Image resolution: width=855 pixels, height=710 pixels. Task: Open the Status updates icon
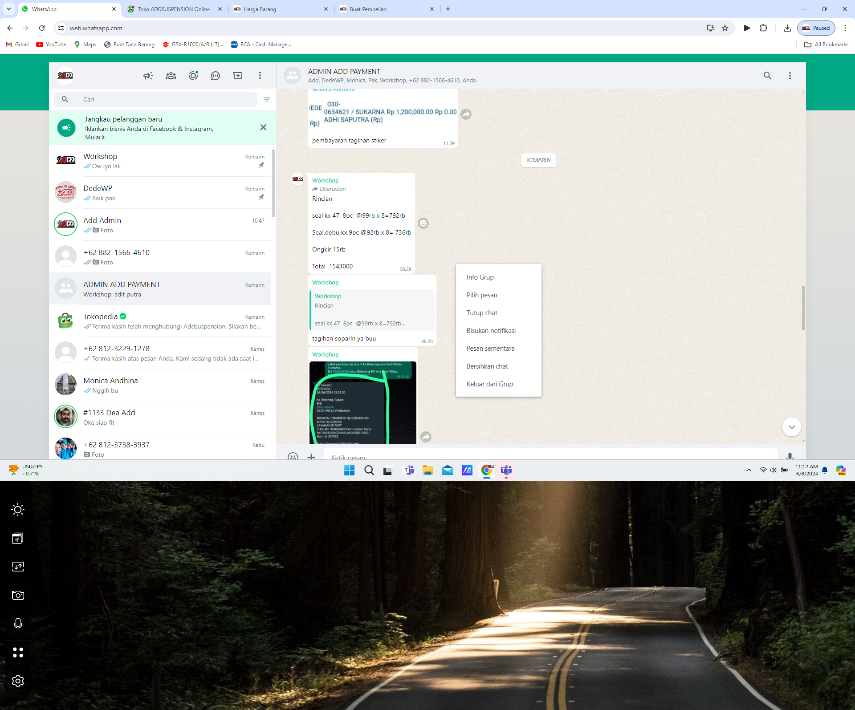tap(193, 76)
